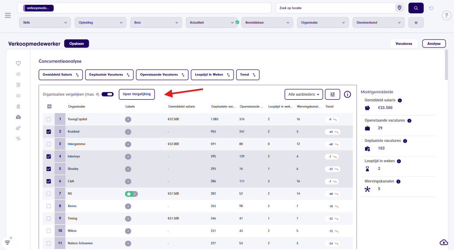Viewport: 454px width, 250px height.
Task: Click the reset search icon
Action: [431, 8]
